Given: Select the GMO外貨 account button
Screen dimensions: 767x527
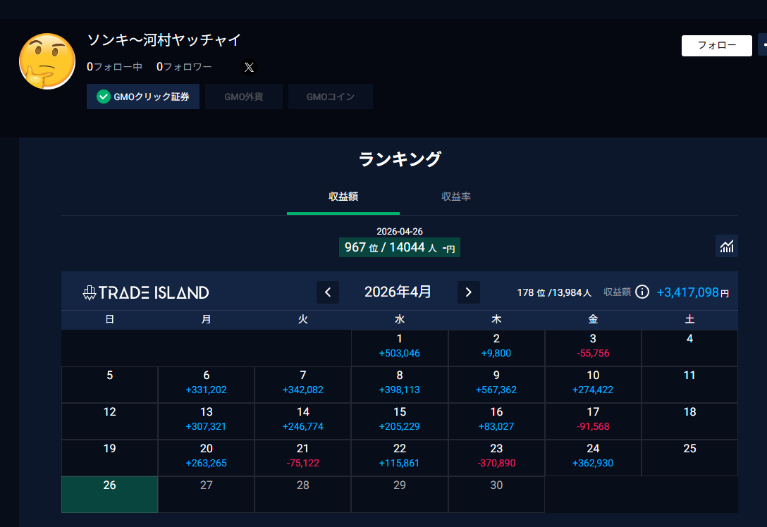Looking at the screenshot, I should coord(244,97).
